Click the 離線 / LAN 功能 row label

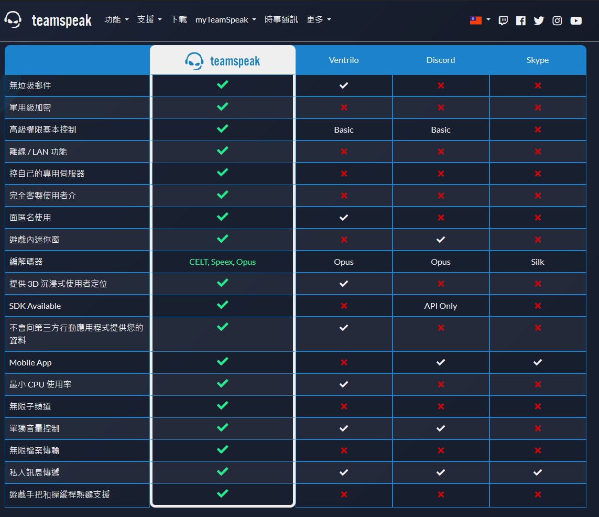(38, 152)
